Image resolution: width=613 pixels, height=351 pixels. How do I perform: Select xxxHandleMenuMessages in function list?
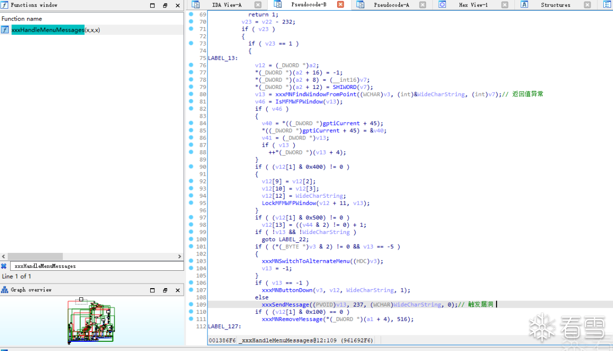pos(92,30)
